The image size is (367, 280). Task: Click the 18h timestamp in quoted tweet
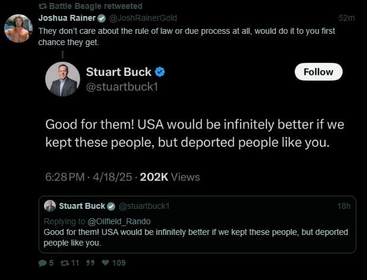344,206
